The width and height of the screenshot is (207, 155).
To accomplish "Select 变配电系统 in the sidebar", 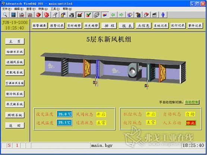I will click(x=15, y=72).
